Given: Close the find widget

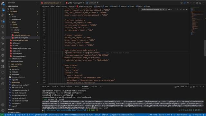Looking at the screenshot, I should tap(186, 9).
